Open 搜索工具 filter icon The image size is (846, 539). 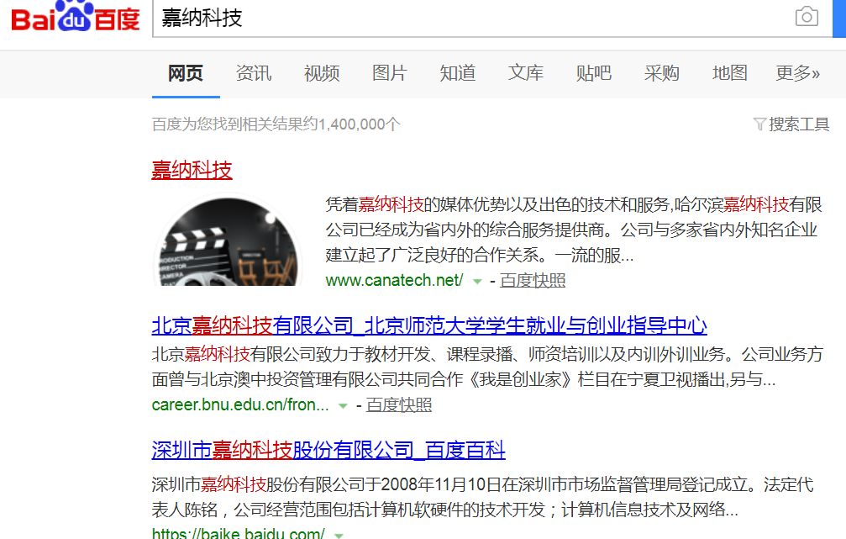(x=759, y=124)
